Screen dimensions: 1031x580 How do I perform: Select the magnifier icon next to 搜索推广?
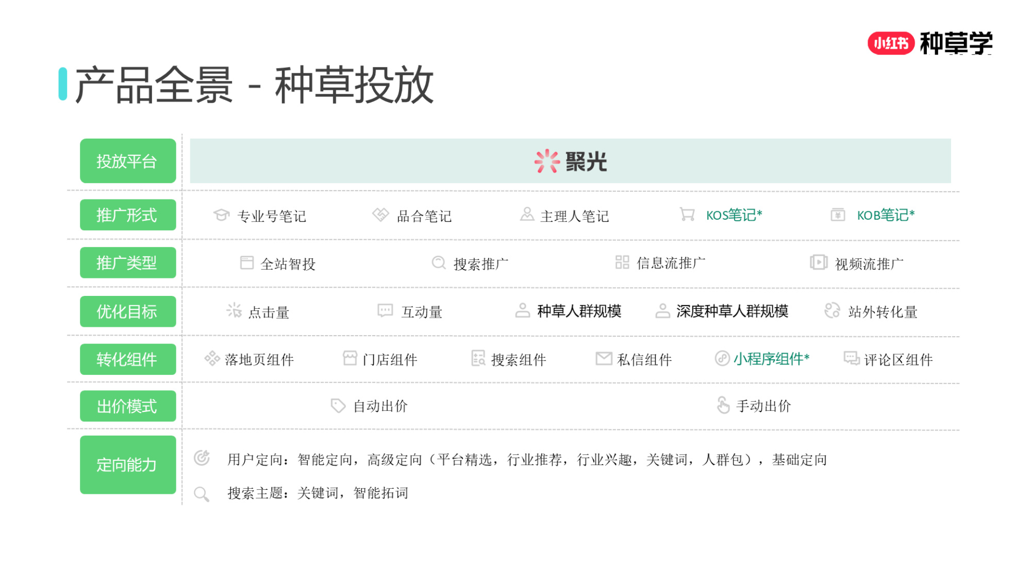coord(438,263)
